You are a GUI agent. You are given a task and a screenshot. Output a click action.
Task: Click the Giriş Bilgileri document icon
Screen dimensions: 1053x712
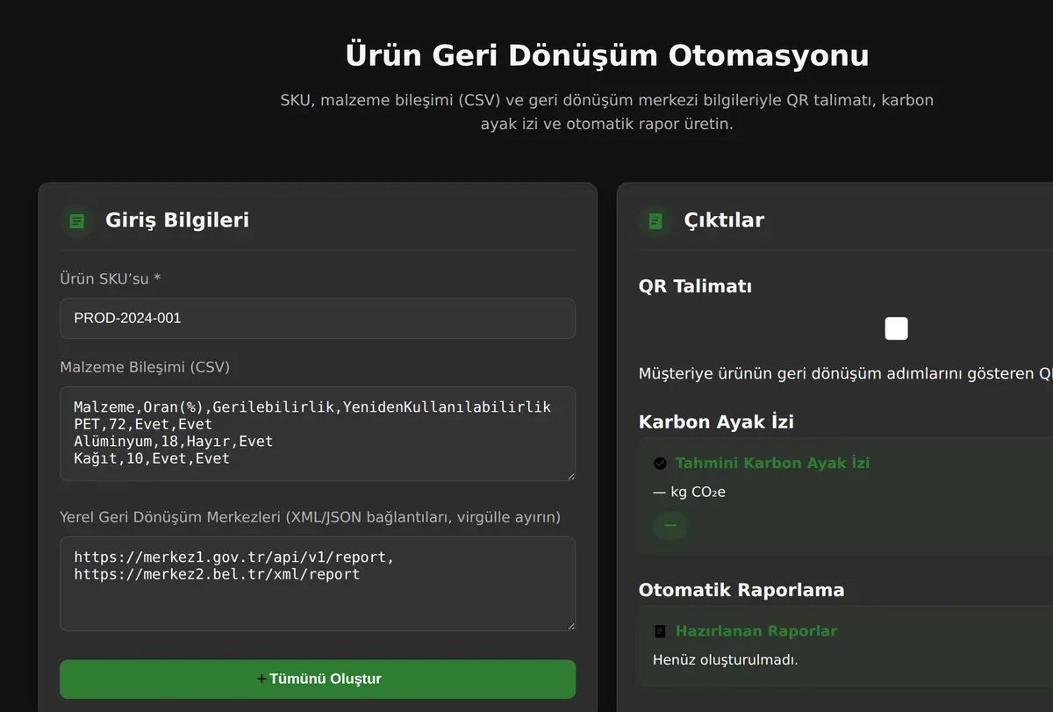click(x=77, y=220)
